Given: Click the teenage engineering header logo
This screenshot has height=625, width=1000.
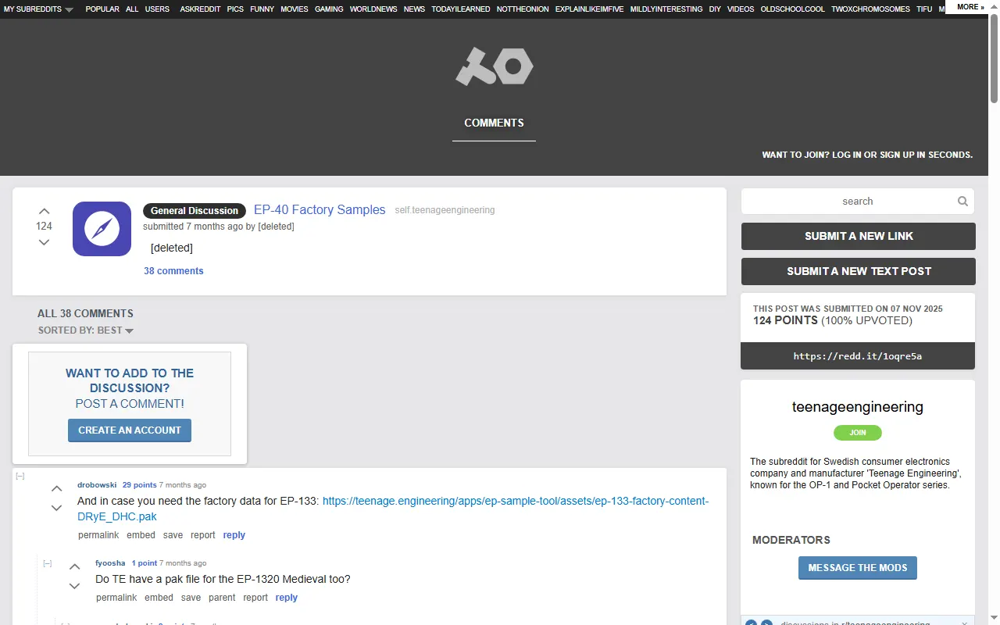Looking at the screenshot, I should (x=494, y=66).
